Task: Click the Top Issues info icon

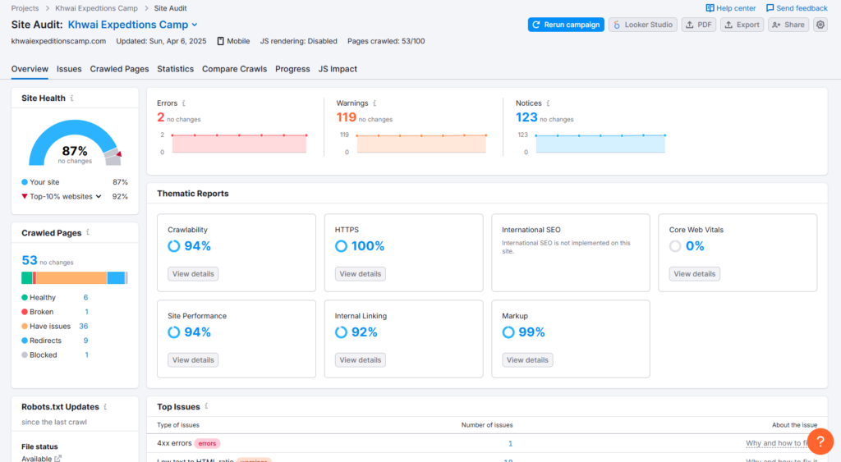Action: click(x=207, y=406)
